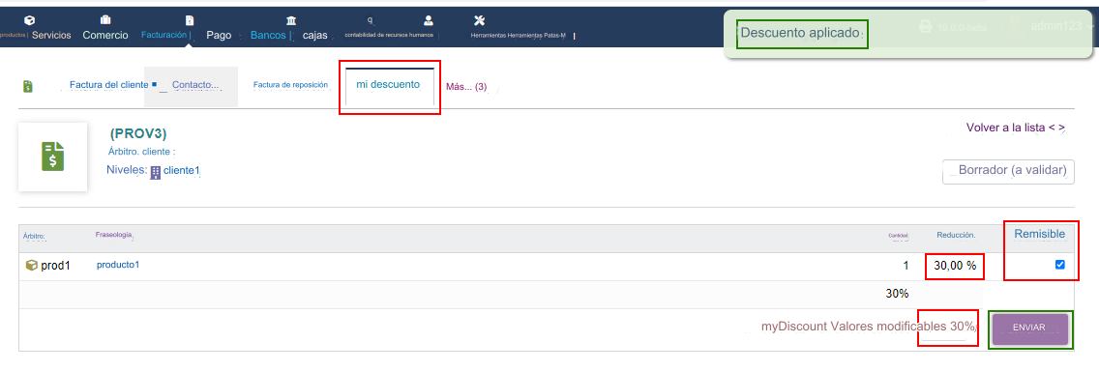Go to previous record with < arrow
The height and width of the screenshot is (371, 1099).
[x=1052, y=128]
